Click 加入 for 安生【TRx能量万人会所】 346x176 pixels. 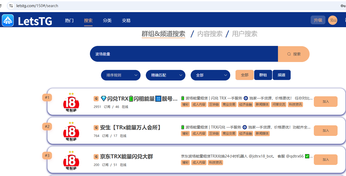(326, 131)
